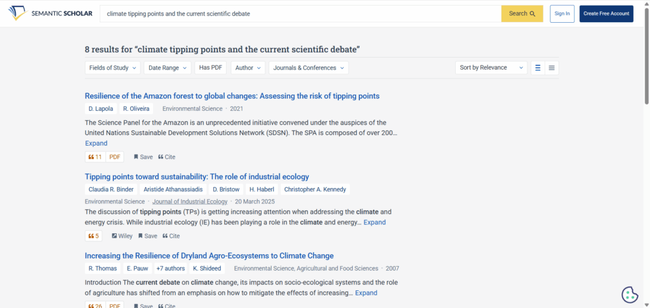Click the yellow Search button

click(x=522, y=14)
